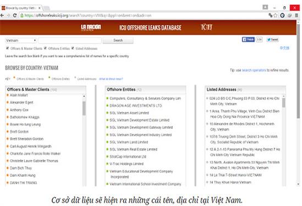
Task: Bookmark this page with the star icon
Action: click(276, 15)
